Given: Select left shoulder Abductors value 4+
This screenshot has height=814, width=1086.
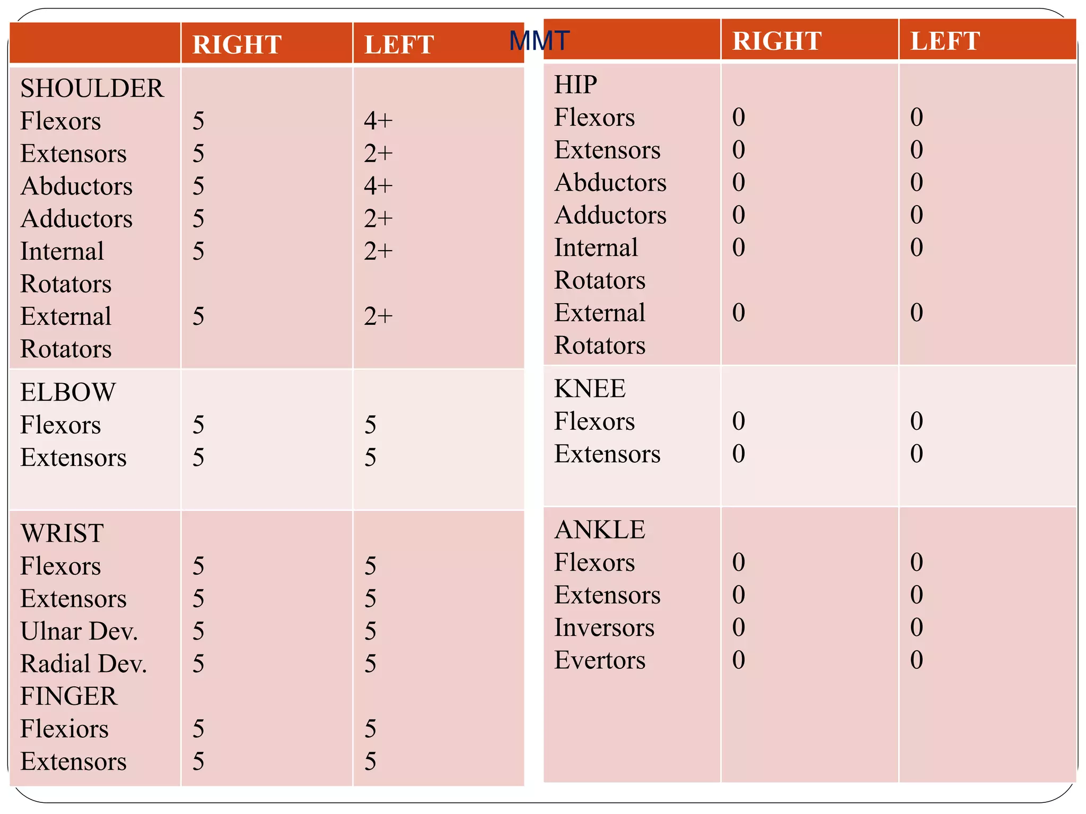Looking at the screenshot, I should pyautogui.click(x=378, y=186).
